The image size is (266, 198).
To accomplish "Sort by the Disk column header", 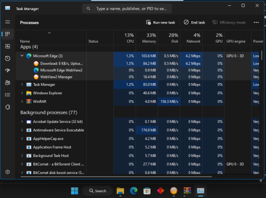I will (x=169, y=38).
